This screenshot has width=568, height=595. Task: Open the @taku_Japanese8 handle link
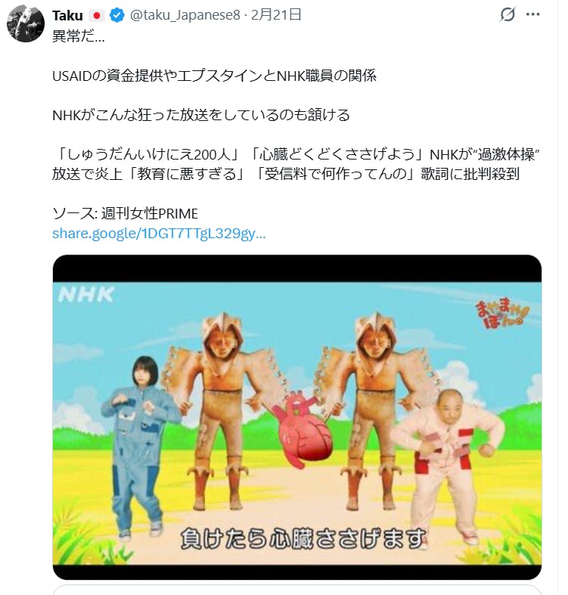pos(185,15)
